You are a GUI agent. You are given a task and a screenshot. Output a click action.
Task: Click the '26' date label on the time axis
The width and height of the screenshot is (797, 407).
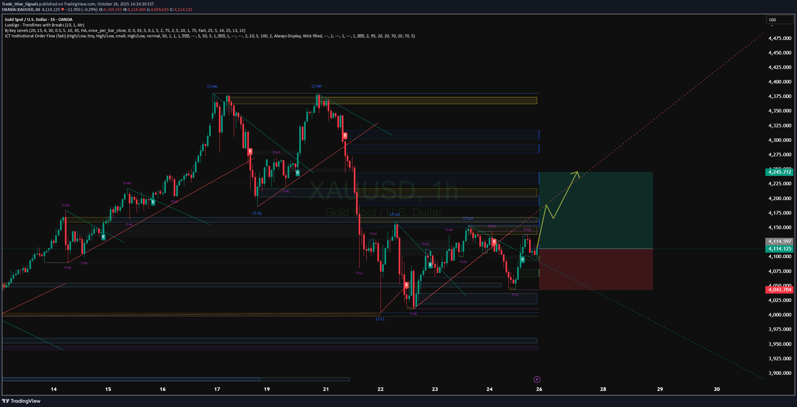click(x=539, y=389)
